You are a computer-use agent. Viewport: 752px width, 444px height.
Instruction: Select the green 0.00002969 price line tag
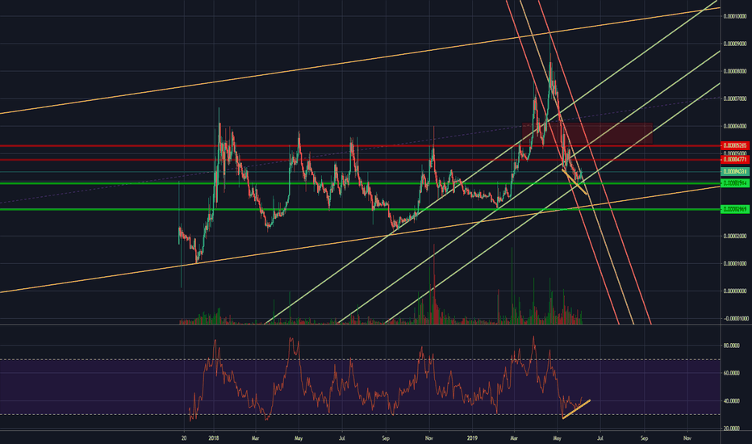point(735,209)
